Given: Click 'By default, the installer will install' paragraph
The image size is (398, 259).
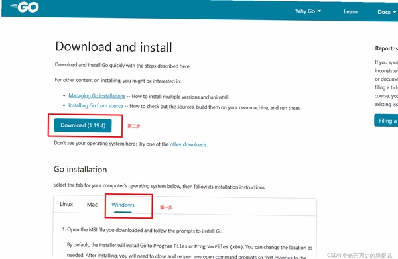Looking at the screenshot, I should coord(190,250).
